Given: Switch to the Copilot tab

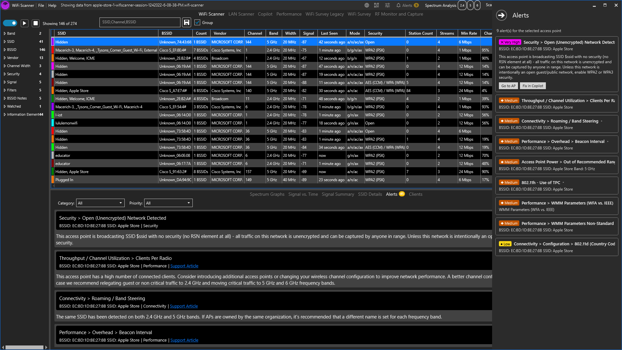Looking at the screenshot, I should tap(265, 14).
